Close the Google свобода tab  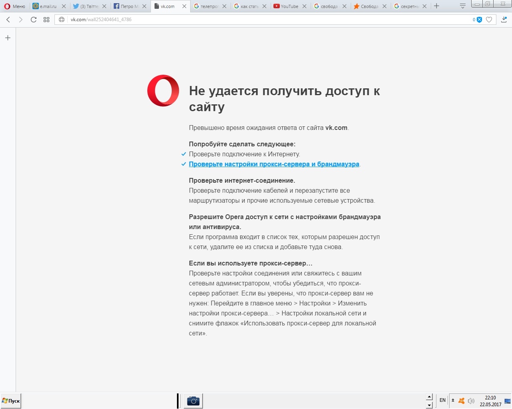pos(344,6)
